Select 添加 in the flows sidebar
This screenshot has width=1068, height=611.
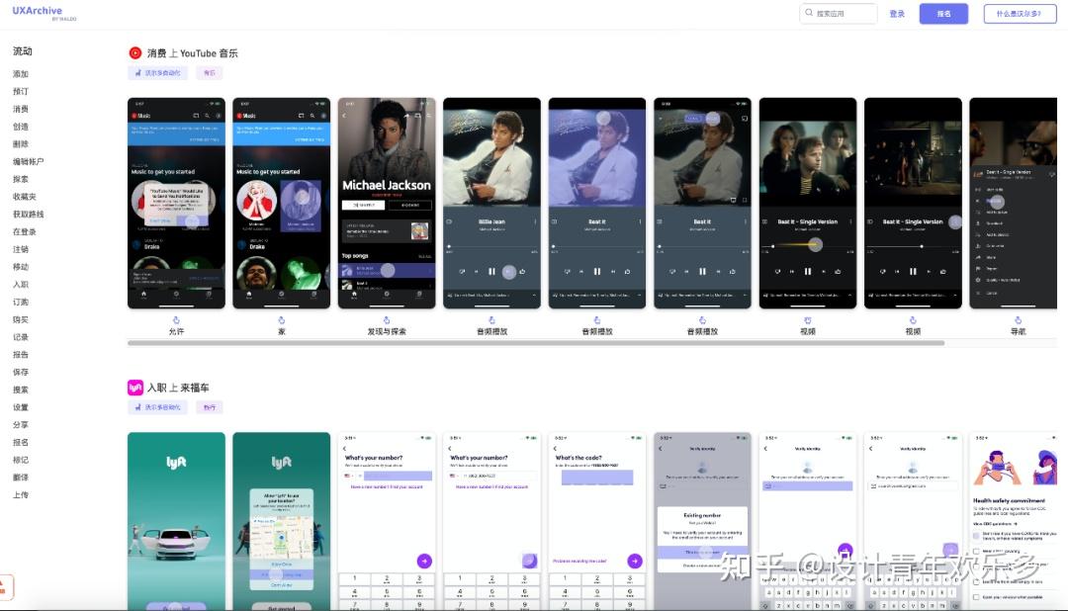click(21, 73)
